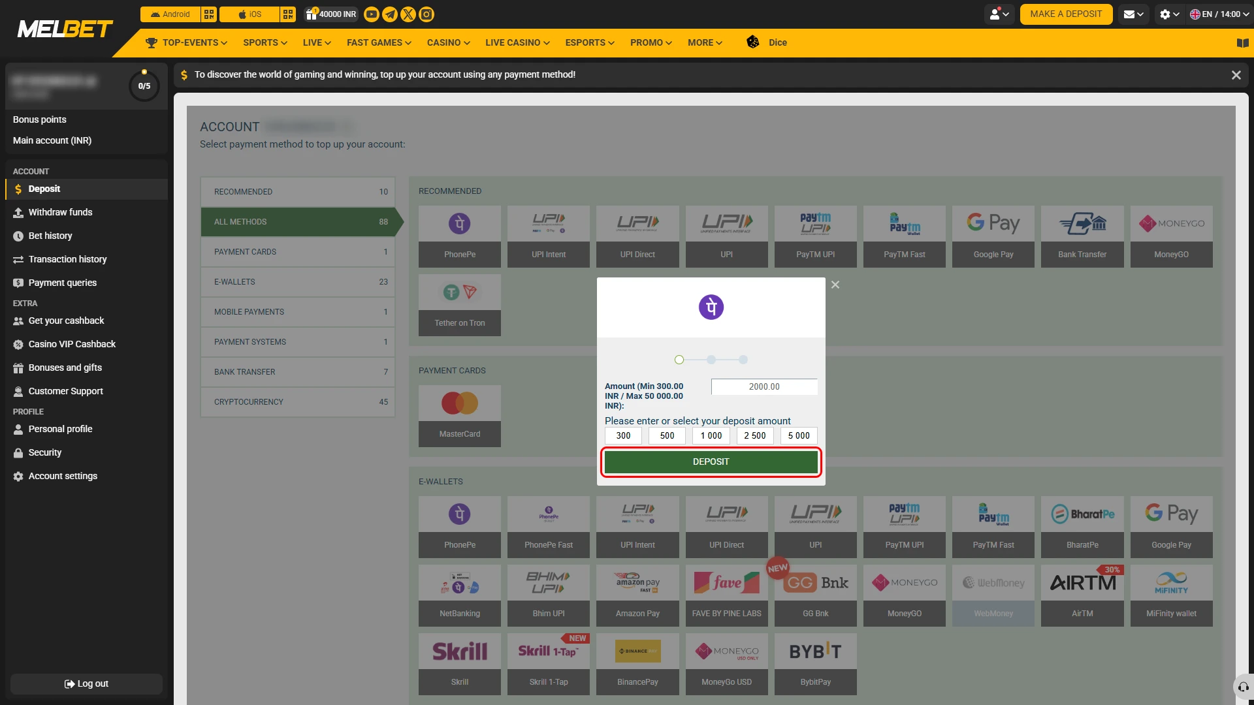Expand the ESPORTS menu
1254x705 pixels.
tap(590, 42)
